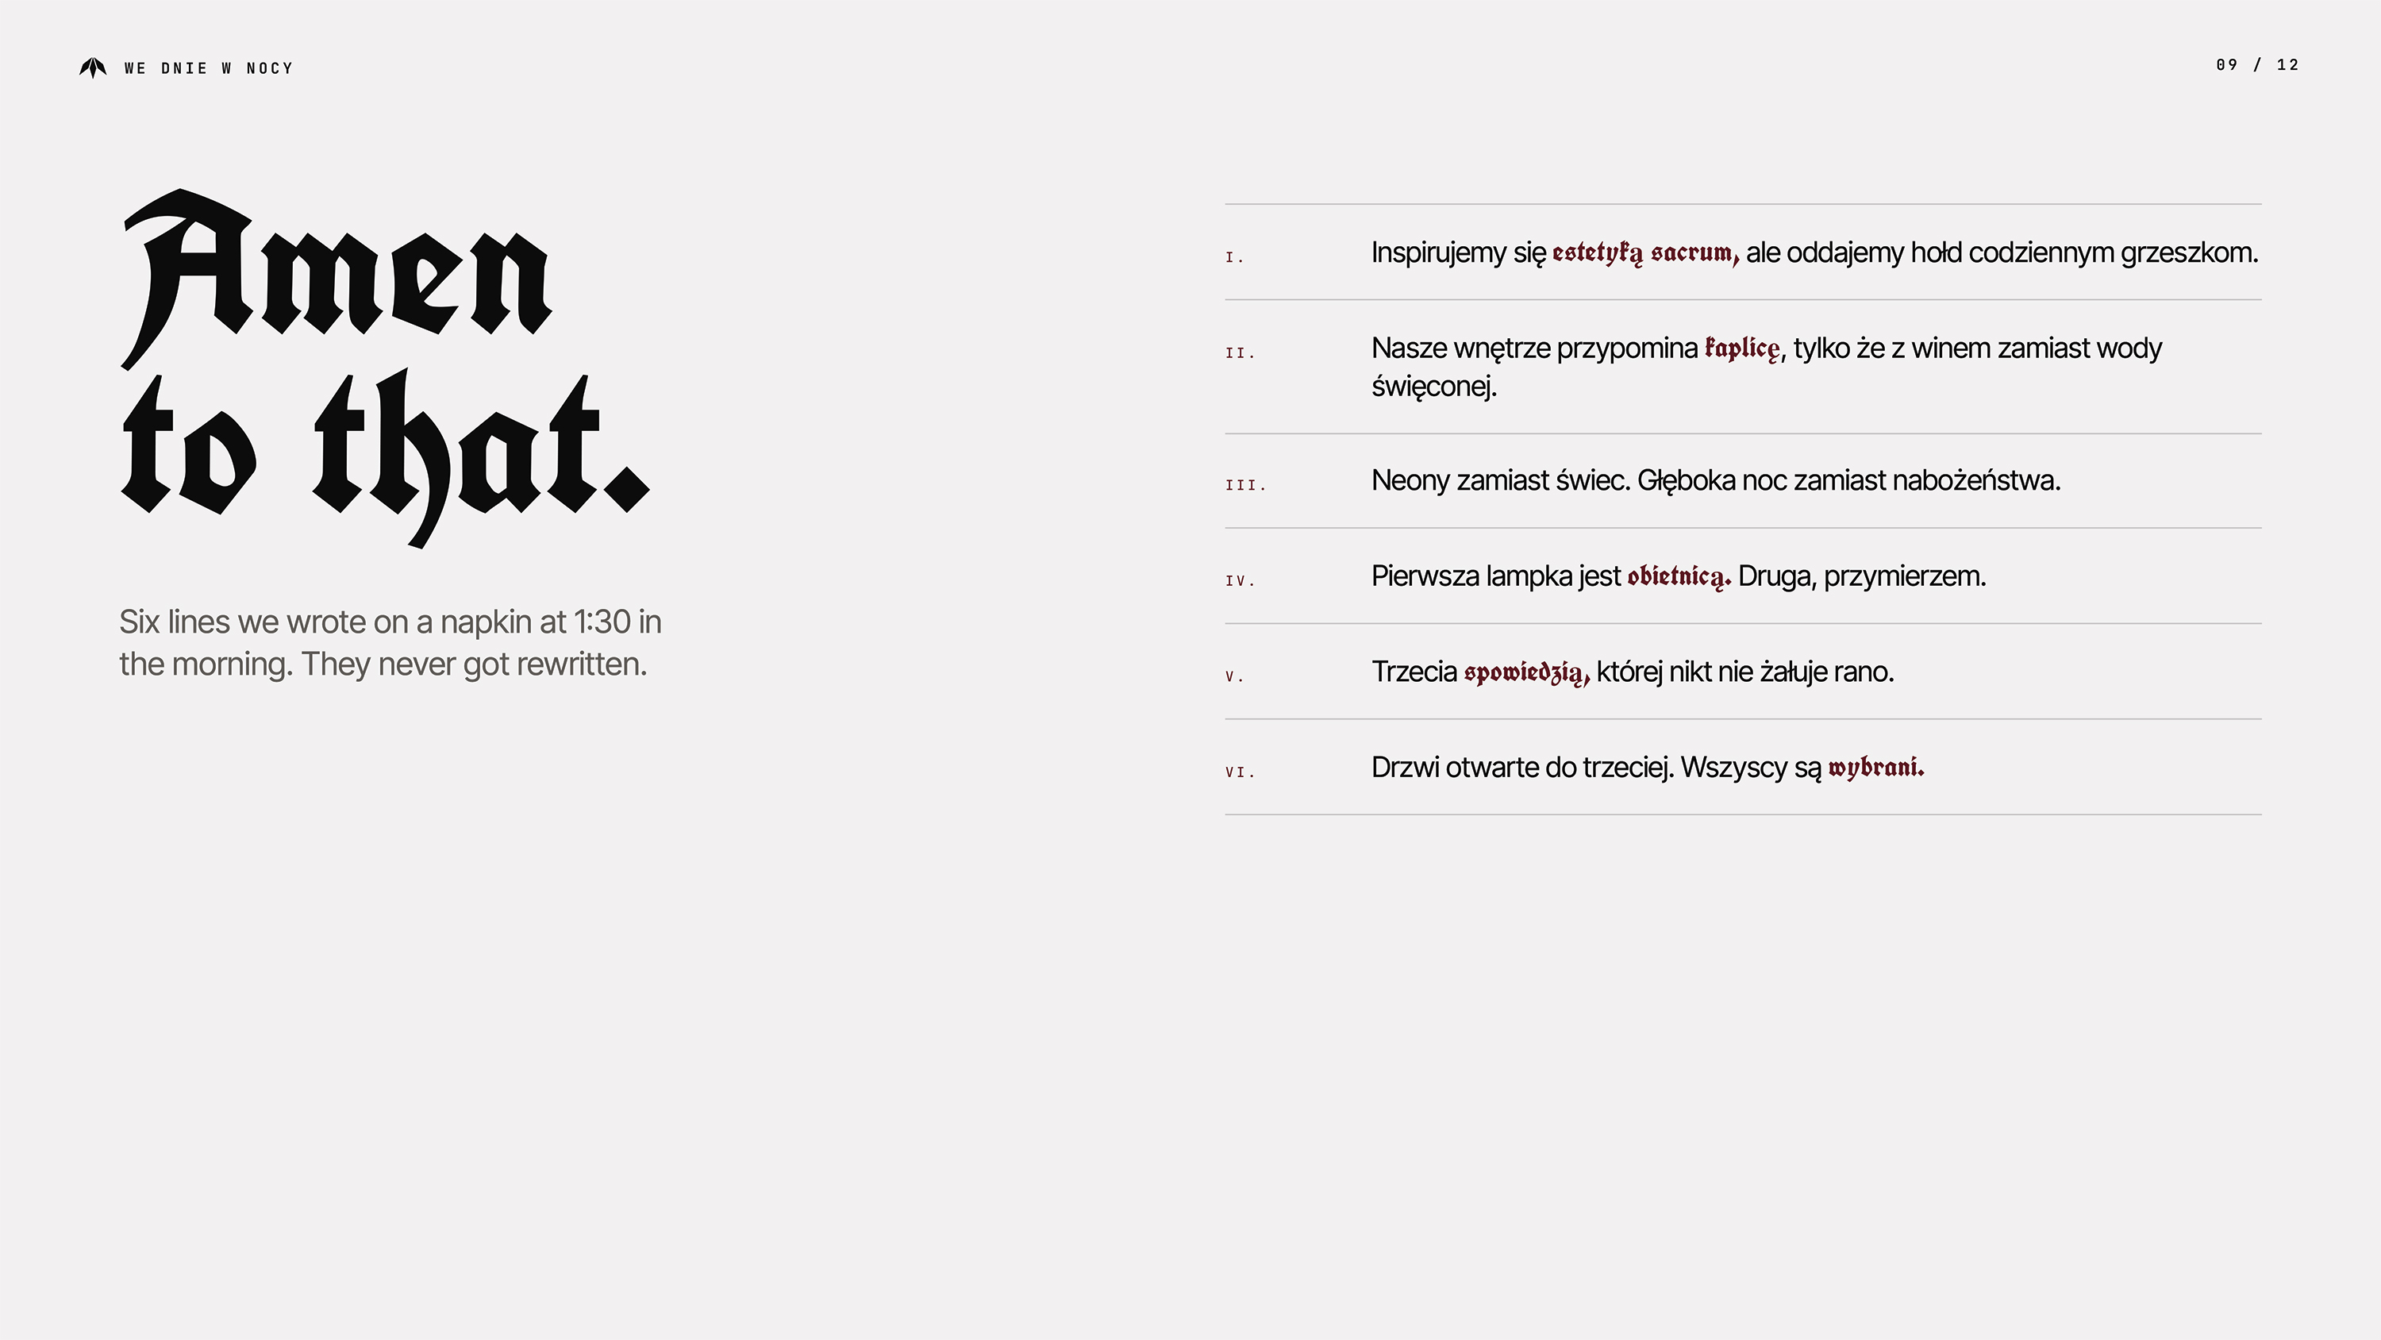Click the highlighted word kaplicę
The height and width of the screenshot is (1340, 2381).
click(x=1742, y=348)
